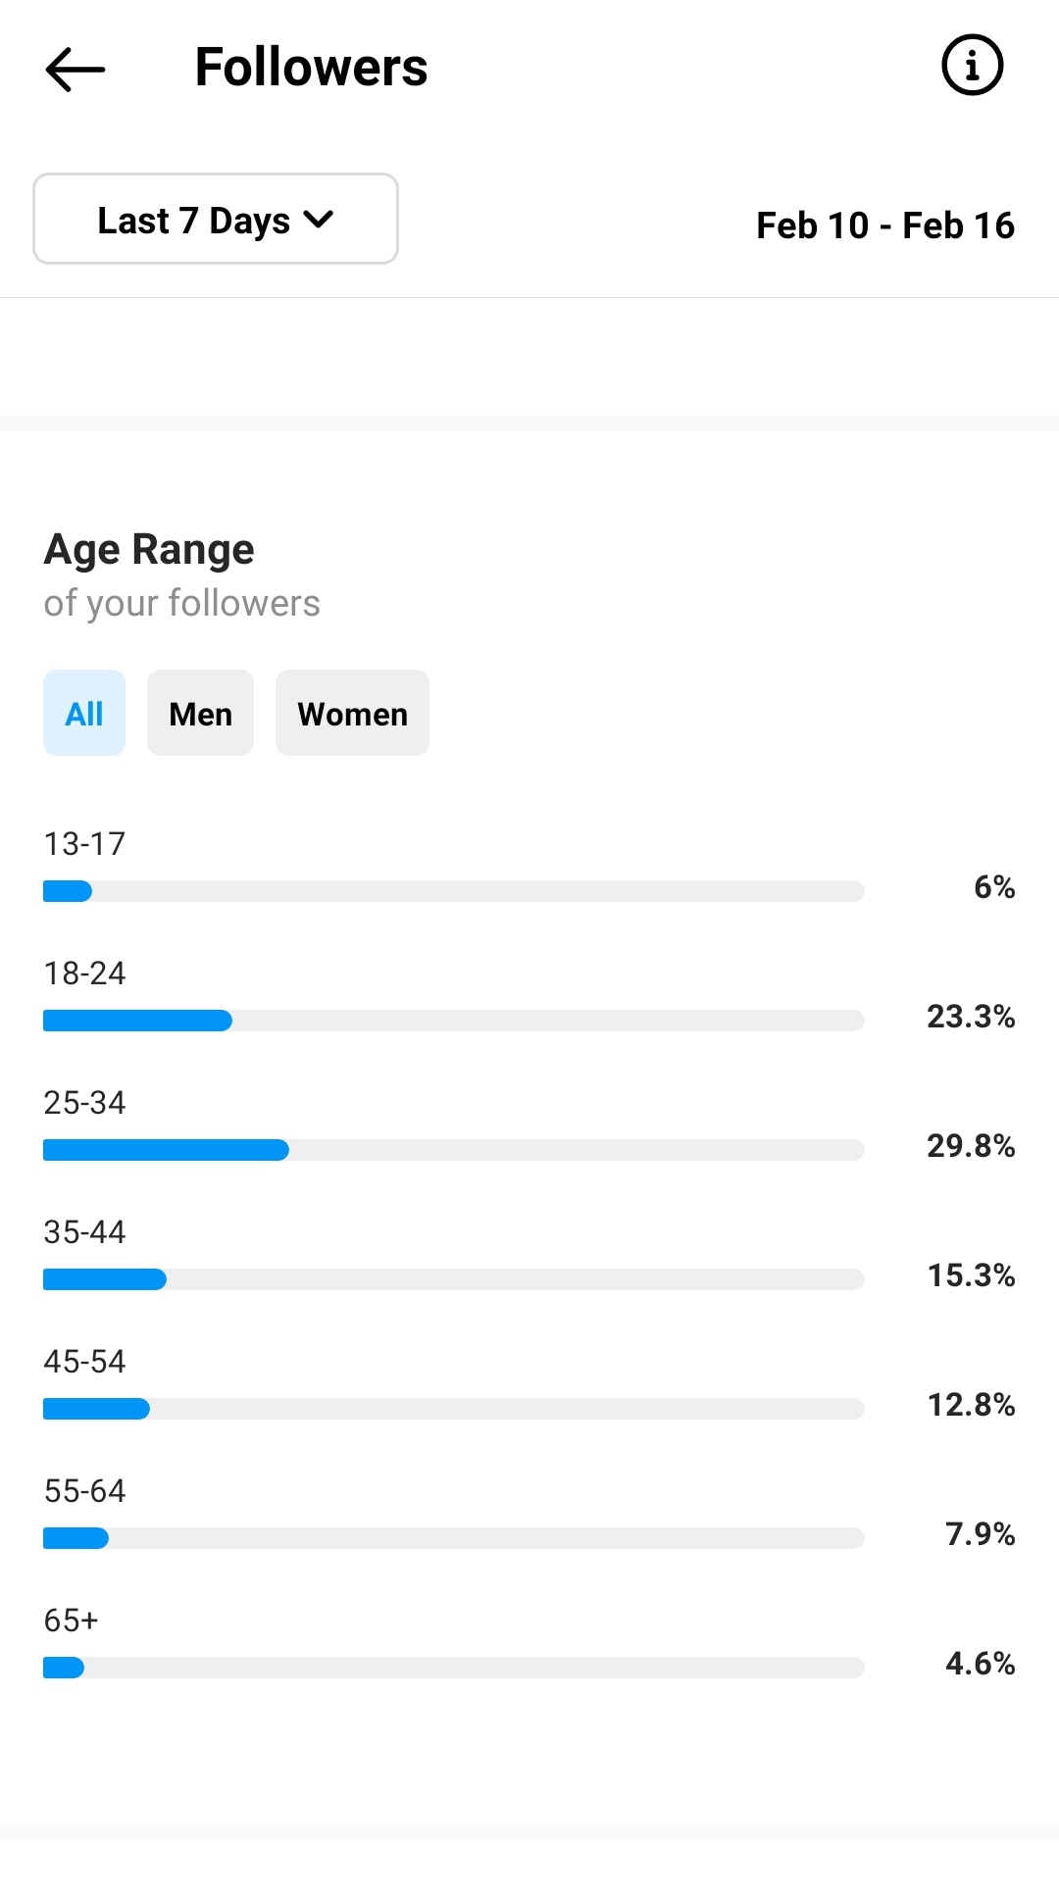Tap the 13-17 age bar

(x=454, y=891)
